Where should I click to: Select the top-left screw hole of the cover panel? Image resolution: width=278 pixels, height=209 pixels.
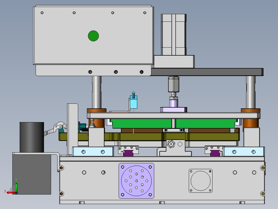click(x=42, y=13)
